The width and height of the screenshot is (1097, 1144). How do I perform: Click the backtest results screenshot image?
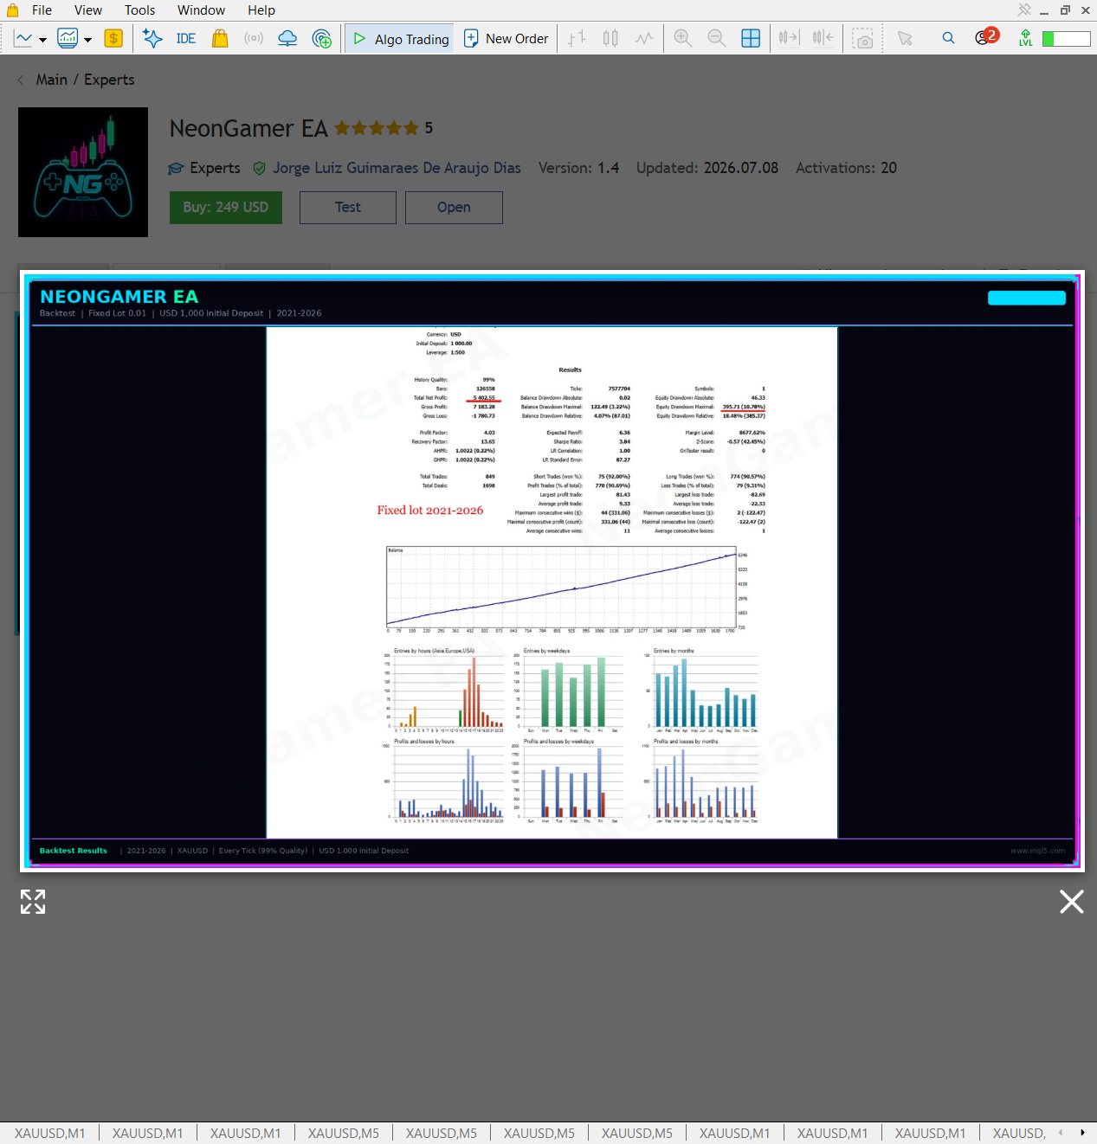click(552, 571)
